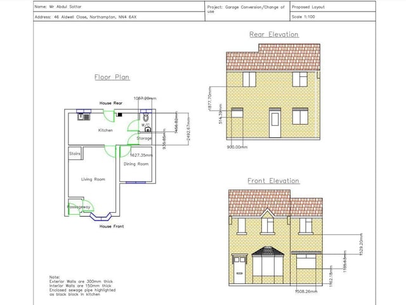The height and width of the screenshot is (305, 406).
Task: Click the 'Rear Elevation' heading
Action: tap(274, 34)
